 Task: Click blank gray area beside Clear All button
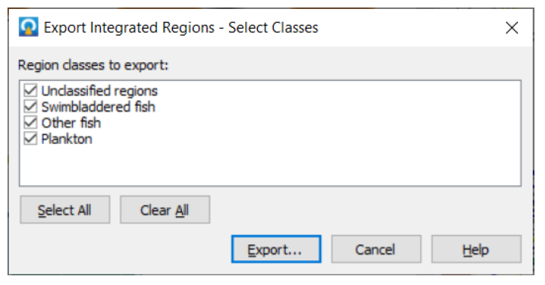click(365, 210)
